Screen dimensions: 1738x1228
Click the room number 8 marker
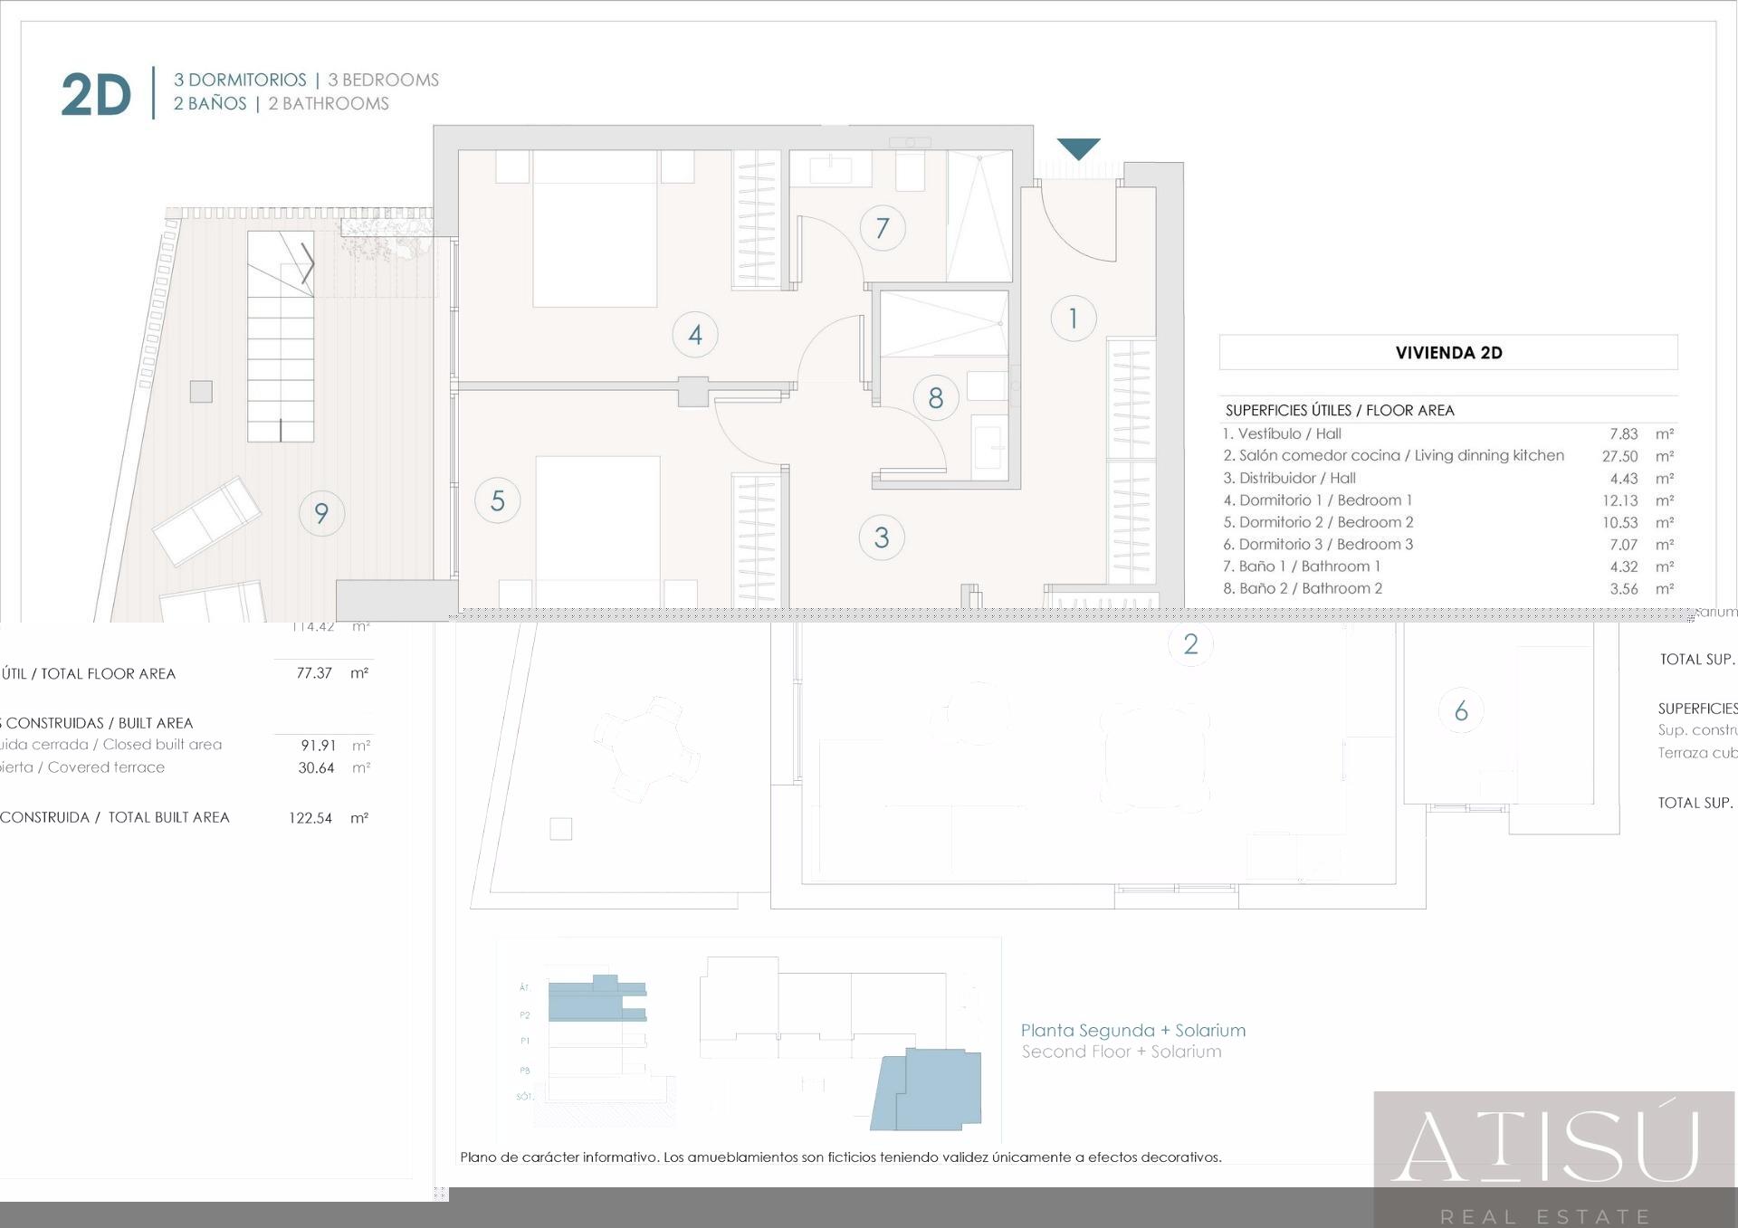[936, 397]
